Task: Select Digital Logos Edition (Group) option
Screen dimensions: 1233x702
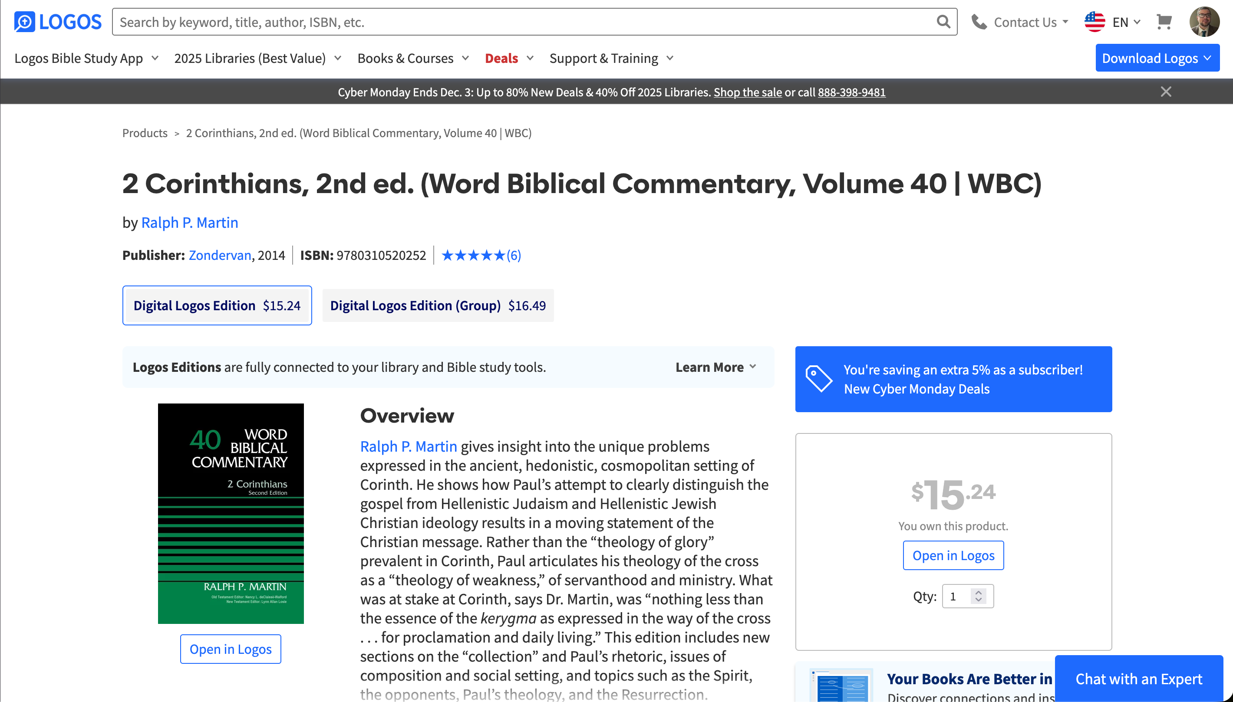Action: [438, 306]
